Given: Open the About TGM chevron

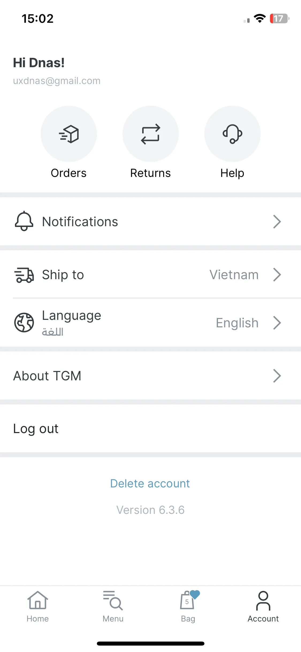Looking at the screenshot, I should point(277,376).
